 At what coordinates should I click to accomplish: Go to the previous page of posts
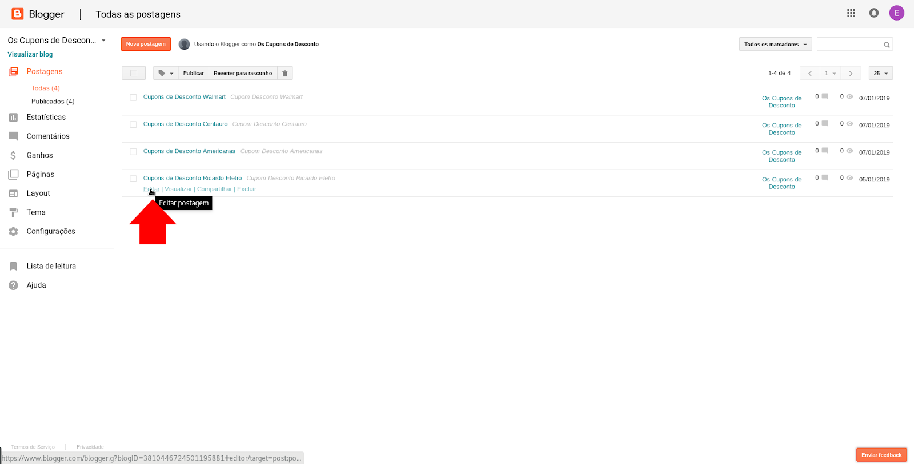(809, 73)
